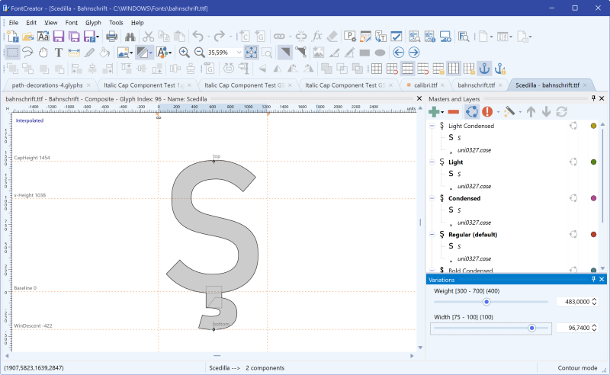This screenshot has width=610, height=375.
Task: Close the glyph edit window
Action: click(x=419, y=99)
